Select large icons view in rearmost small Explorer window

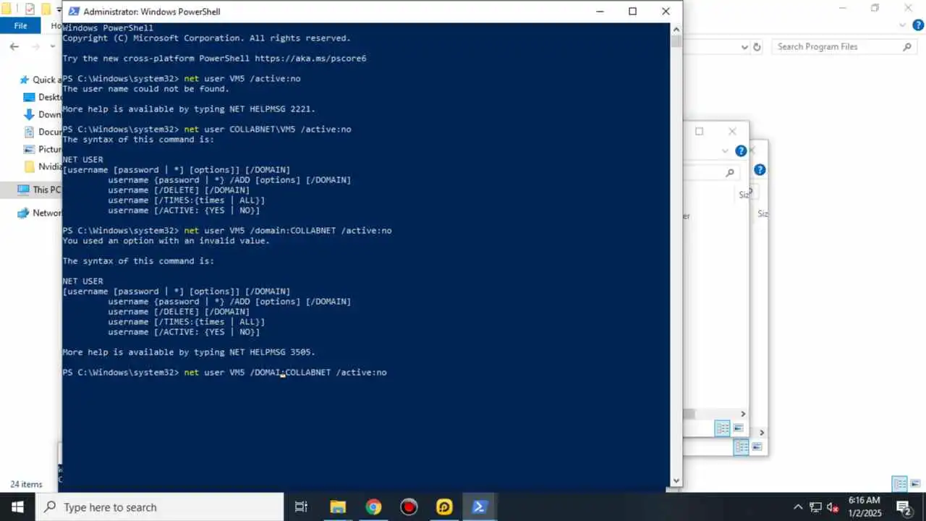coord(757,447)
